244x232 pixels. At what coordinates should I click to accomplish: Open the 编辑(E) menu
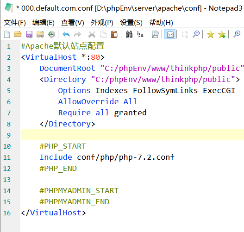click(x=44, y=23)
